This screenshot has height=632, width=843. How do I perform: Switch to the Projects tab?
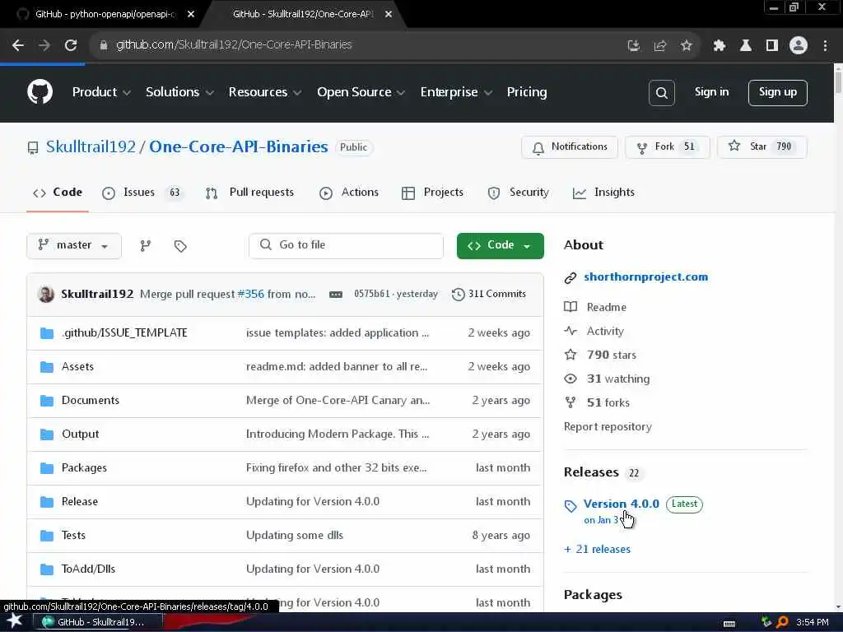pyautogui.click(x=432, y=193)
